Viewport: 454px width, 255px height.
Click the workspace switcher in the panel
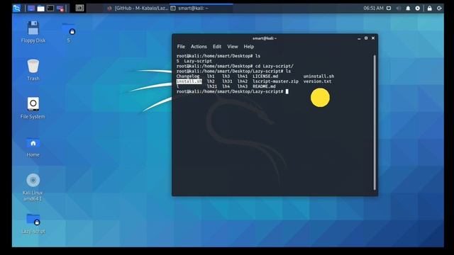pos(79,8)
